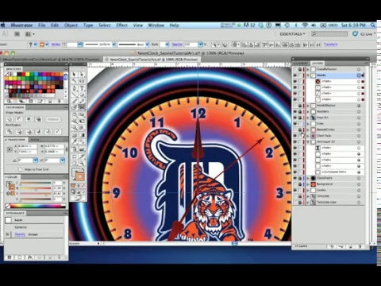The width and height of the screenshot is (381, 286).
Task: Select the Pen tool
Action: pyautogui.click(x=75, y=88)
